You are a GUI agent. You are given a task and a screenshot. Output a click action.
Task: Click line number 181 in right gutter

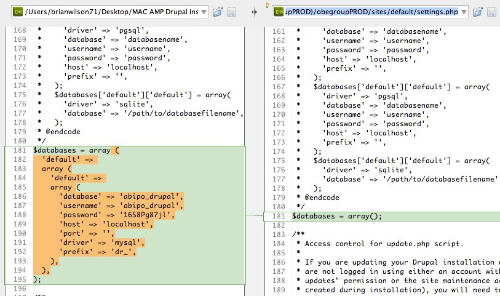[279, 216]
